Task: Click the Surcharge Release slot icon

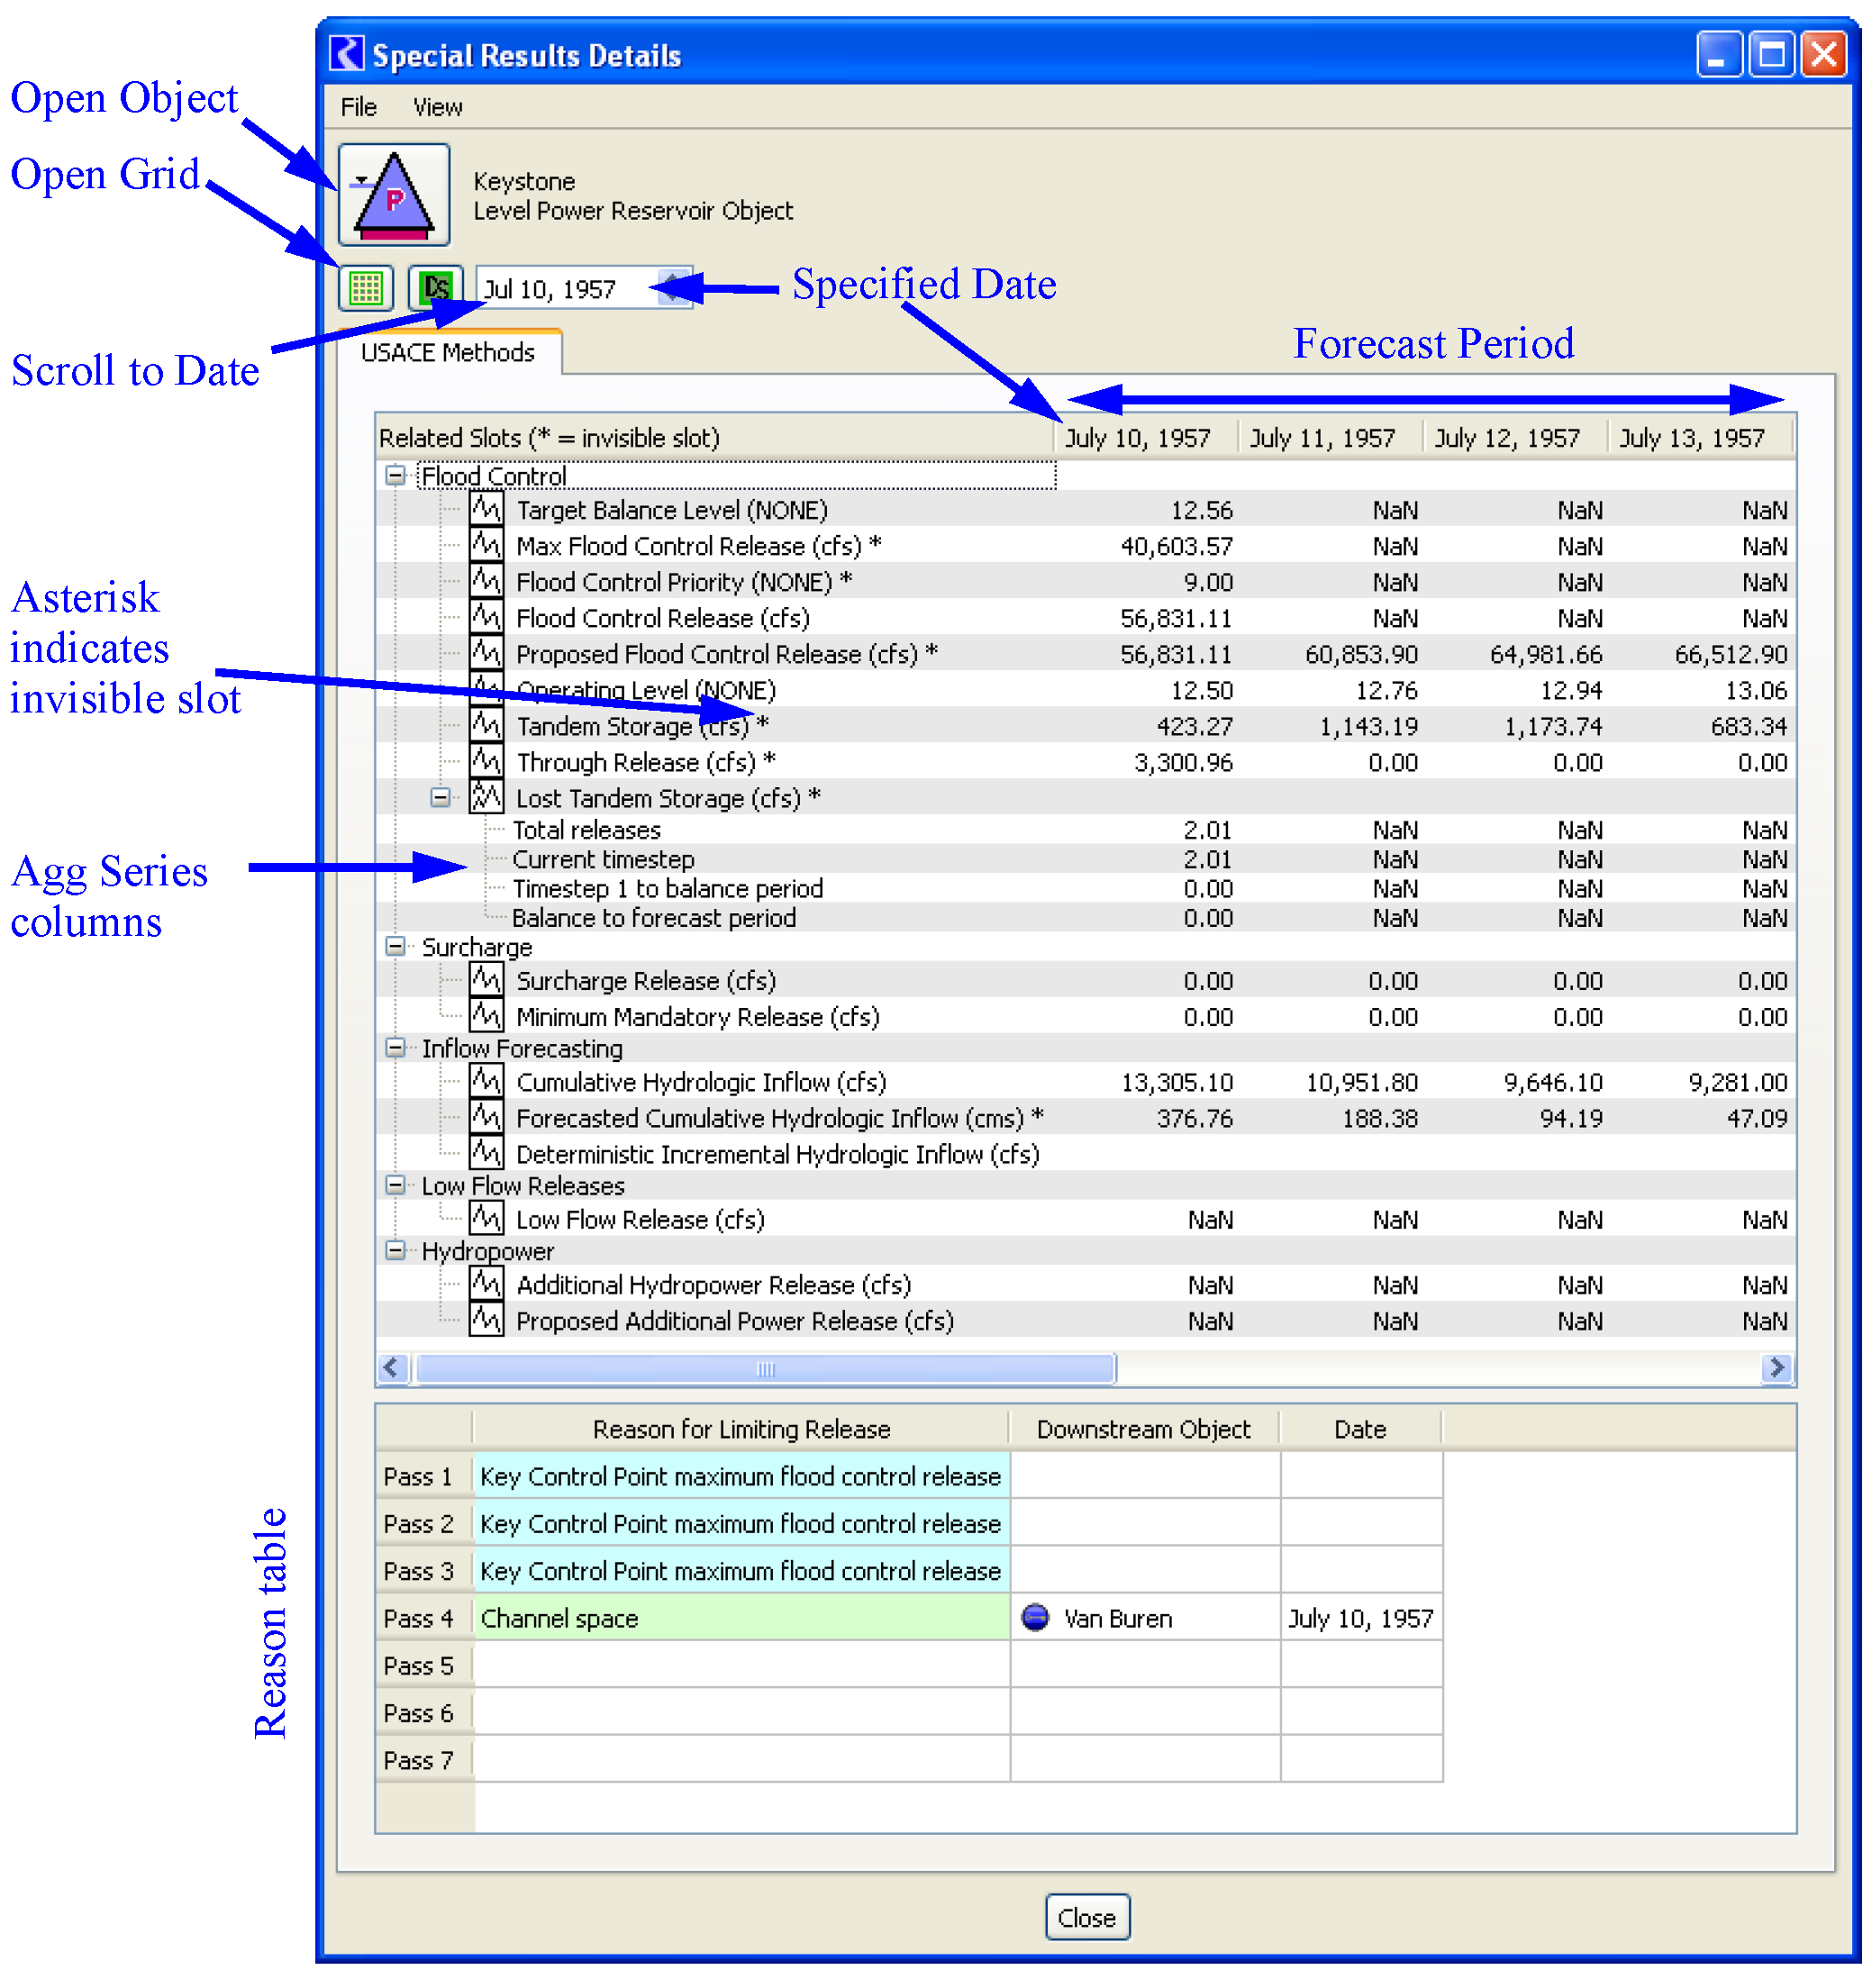Action: click(x=487, y=981)
